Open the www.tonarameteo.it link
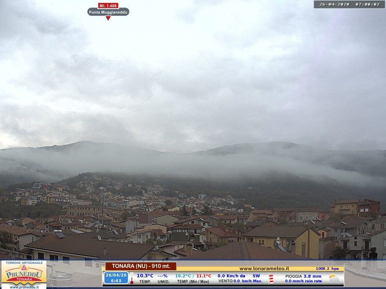This screenshot has height=289, width=386. pos(264,269)
